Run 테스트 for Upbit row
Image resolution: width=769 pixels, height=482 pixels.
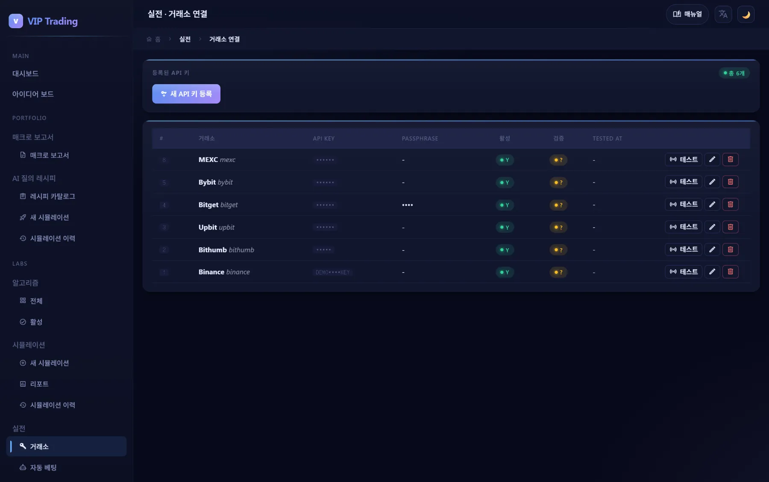tap(684, 227)
